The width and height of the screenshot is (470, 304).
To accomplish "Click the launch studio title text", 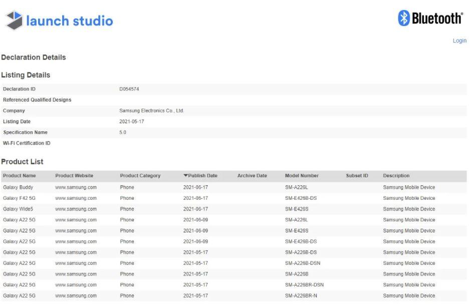I will coord(70,21).
